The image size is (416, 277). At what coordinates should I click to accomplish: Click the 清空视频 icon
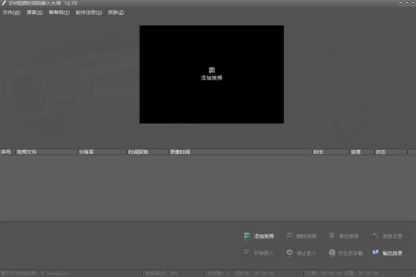332,236
